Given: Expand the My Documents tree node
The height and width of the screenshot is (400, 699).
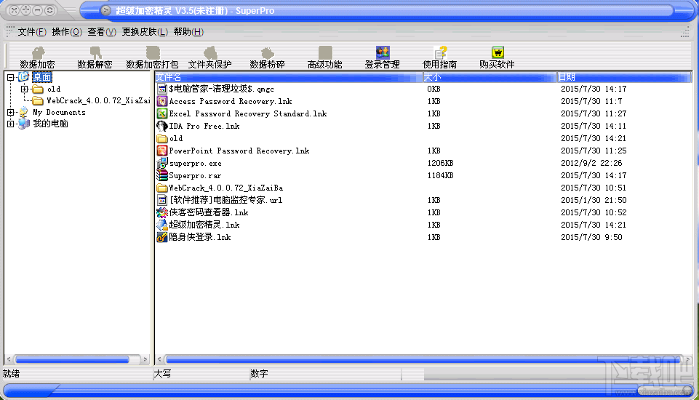Looking at the screenshot, I should click(x=11, y=113).
